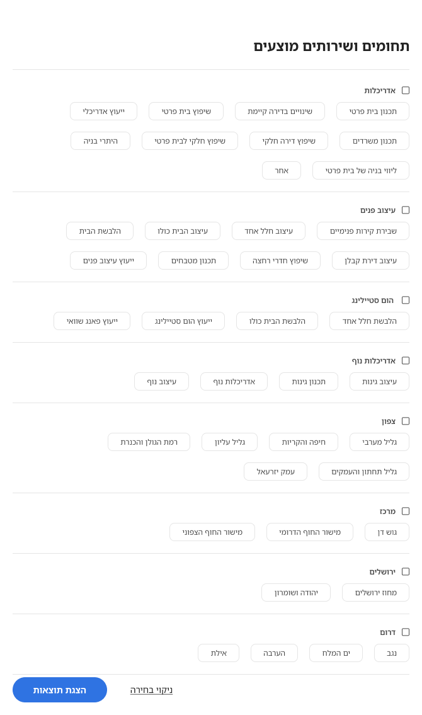Tick the מרכז region checkbox
422x715 pixels.
406,512
